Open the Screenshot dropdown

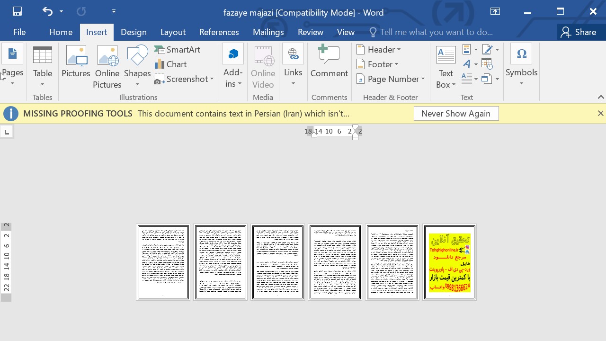(184, 79)
